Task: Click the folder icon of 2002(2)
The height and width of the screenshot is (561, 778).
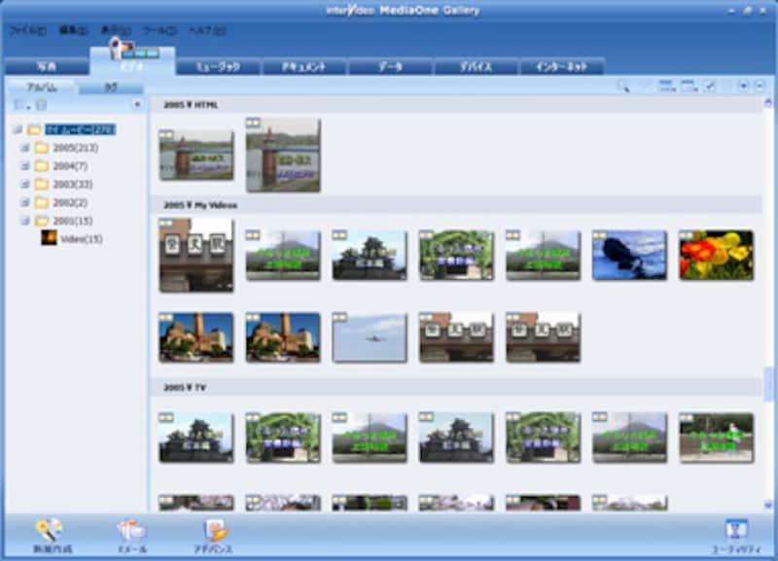Action: [42, 202]
